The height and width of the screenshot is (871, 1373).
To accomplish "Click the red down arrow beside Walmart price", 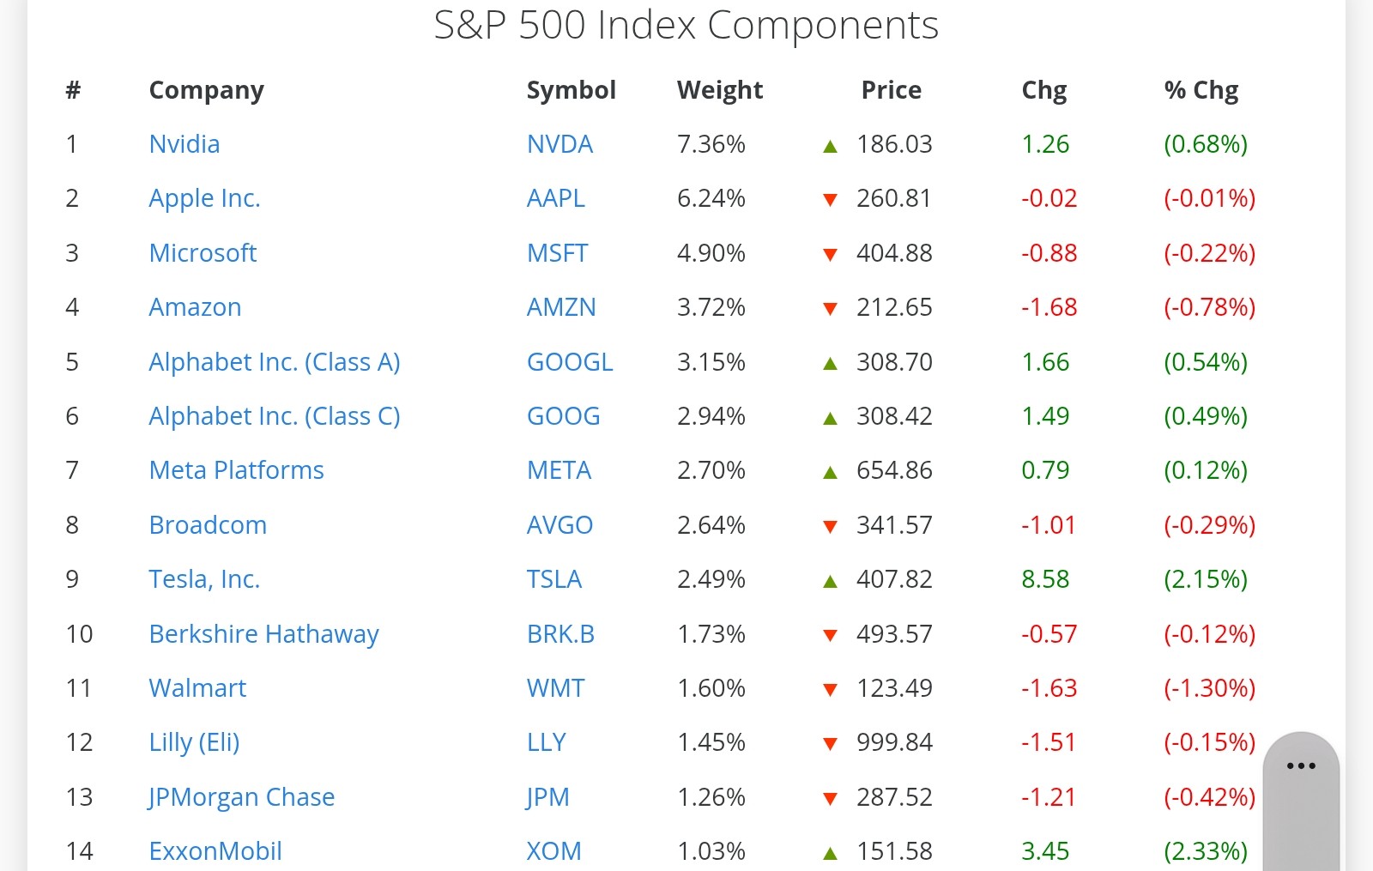I will 830,689.
